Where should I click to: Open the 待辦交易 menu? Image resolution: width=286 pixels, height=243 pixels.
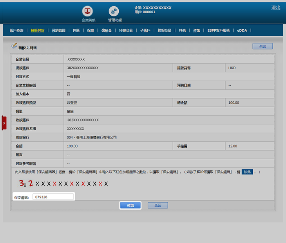[126, 30]
